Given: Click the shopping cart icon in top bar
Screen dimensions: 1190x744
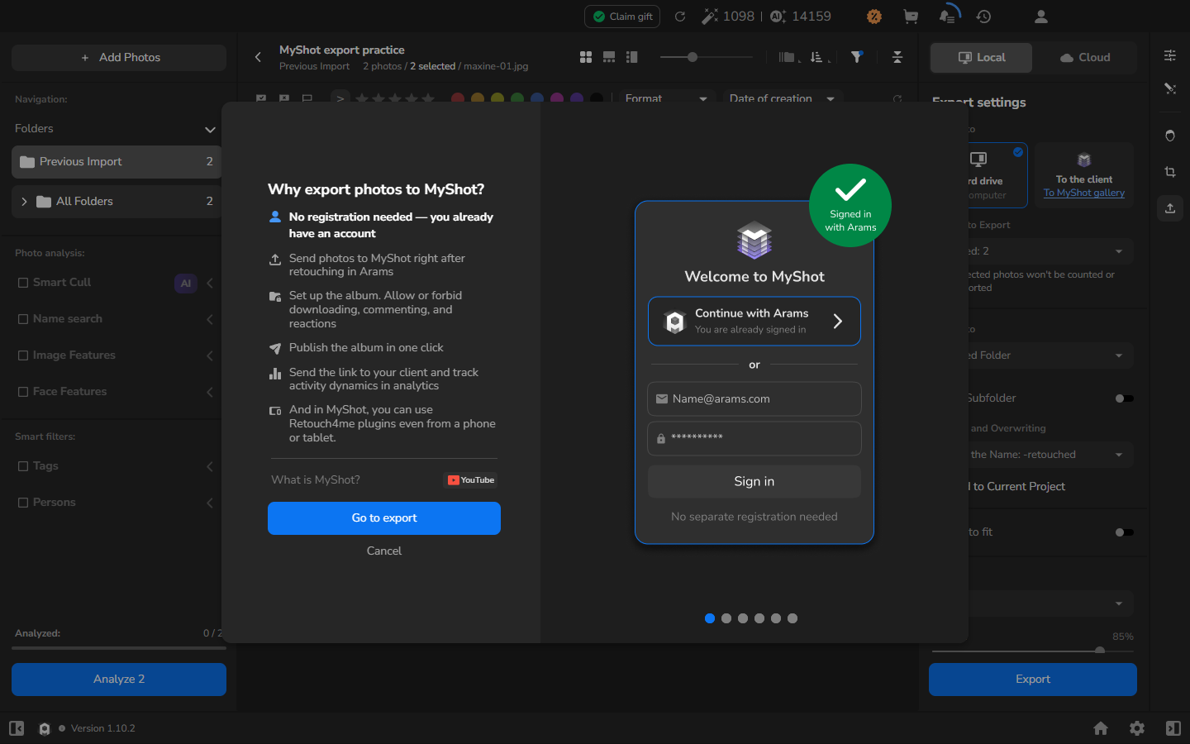Looking at the screenshot, I should point(911,17).
